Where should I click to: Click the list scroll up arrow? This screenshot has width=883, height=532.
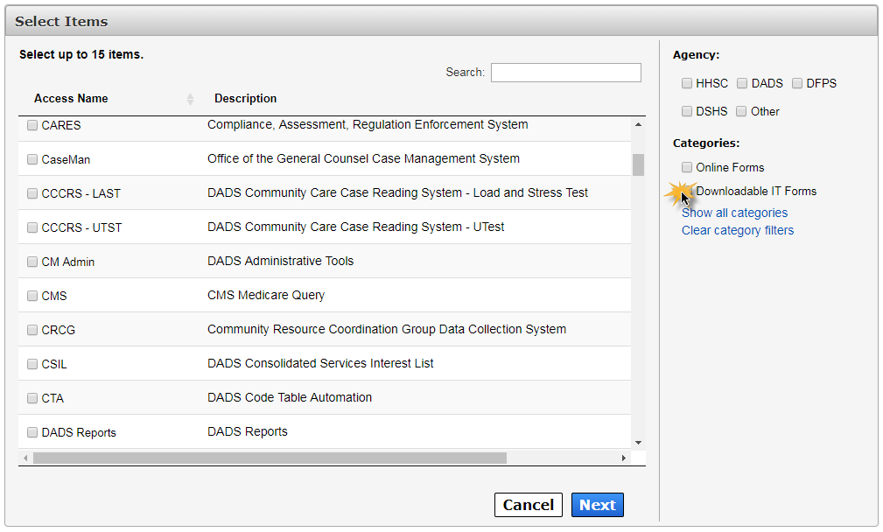[638, 124]
